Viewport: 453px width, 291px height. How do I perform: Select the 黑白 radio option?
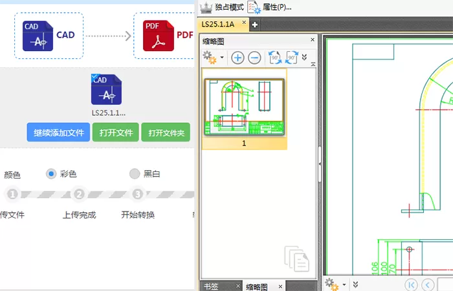click(x=135, y=174)
